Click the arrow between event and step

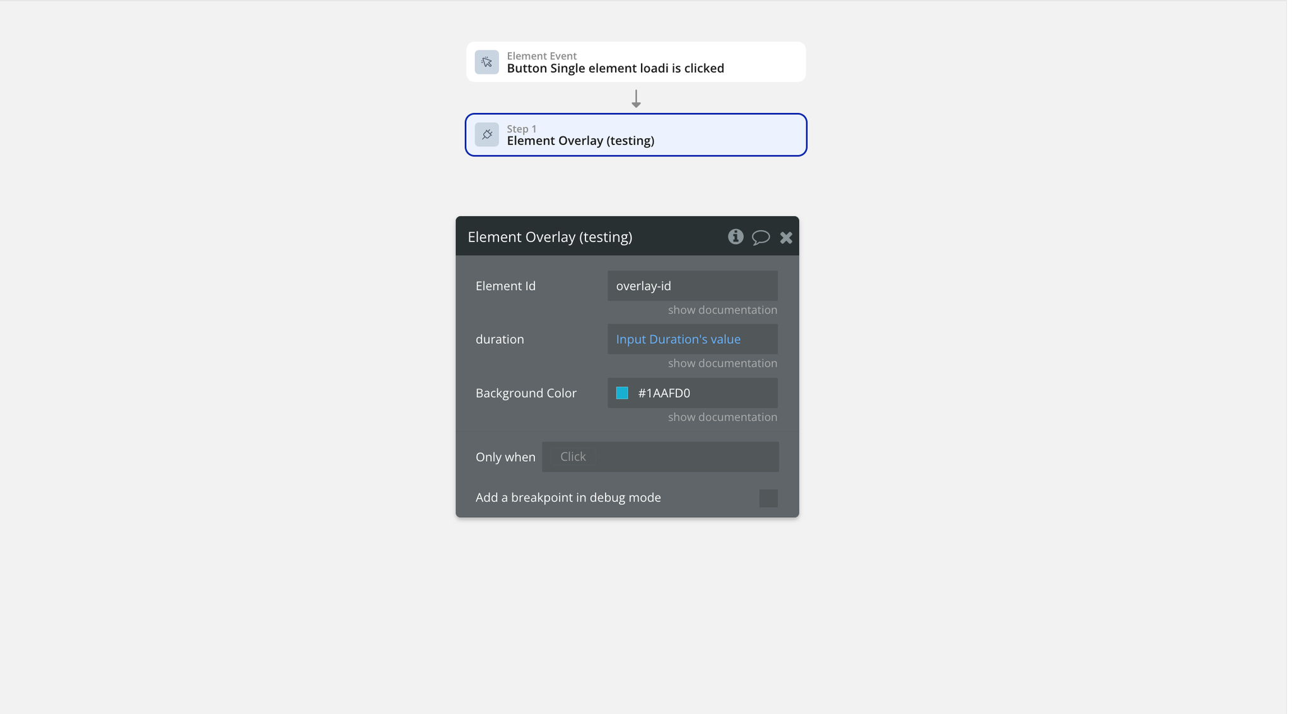click(x=636, y=98)
